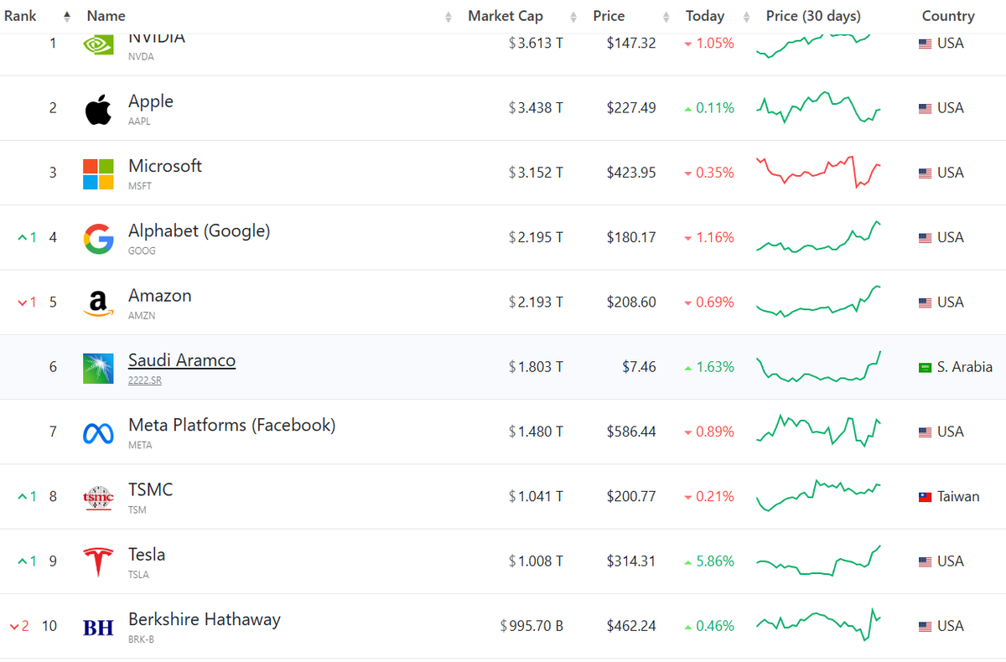Click the Amazon logo icon

[x=98, y=303]
